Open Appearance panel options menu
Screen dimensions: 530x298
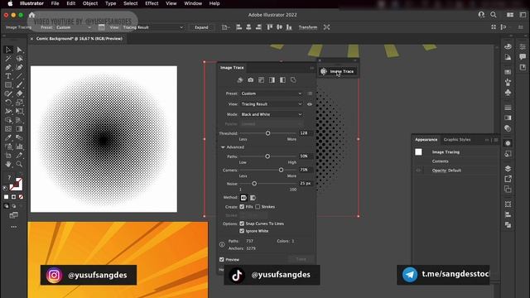pyautogui.click(x=496, y=140)
